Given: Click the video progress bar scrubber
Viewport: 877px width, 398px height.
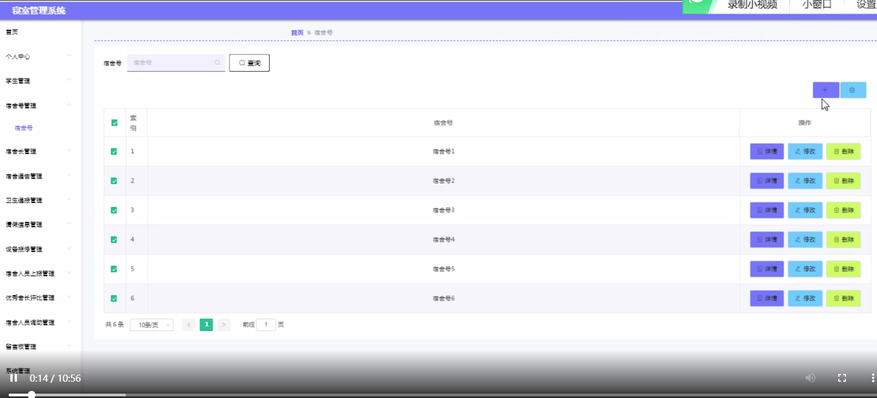Looking at the screenshot, I should coord(32,395).
